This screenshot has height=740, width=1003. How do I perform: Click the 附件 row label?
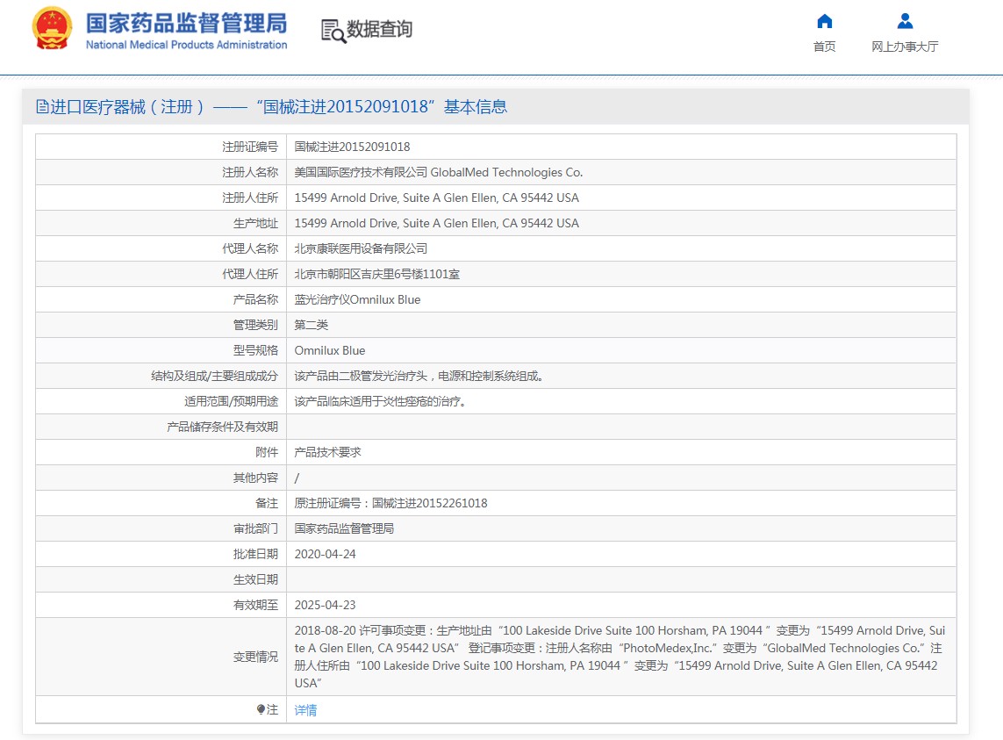coord(267,453)
